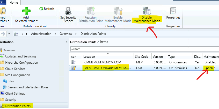Open the Security folder in the tree
Viewport: 219px width, 109px height.
coord(11,100)
